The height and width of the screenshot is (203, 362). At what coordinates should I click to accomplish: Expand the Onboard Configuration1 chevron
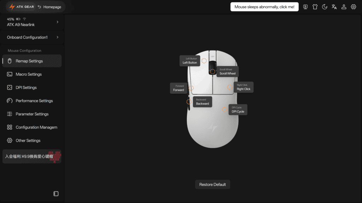coord(58,37)
